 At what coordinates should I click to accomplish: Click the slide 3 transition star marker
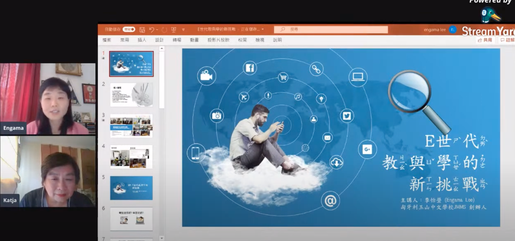(103, 120)
